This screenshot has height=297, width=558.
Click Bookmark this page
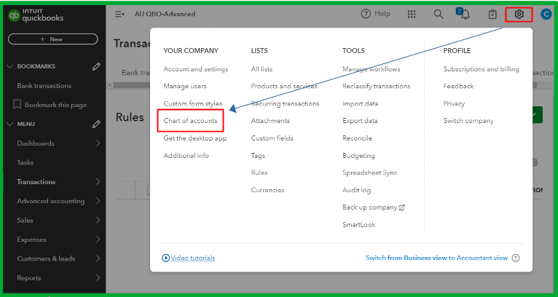(55, 105)
